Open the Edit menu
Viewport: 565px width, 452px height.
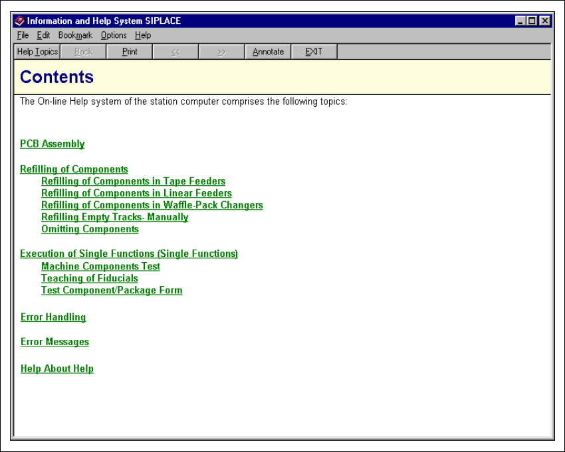coord(43,35)
